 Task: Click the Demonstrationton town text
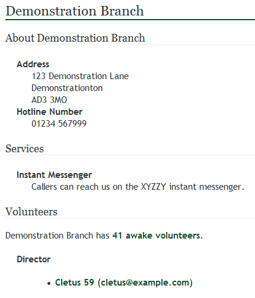67,88
